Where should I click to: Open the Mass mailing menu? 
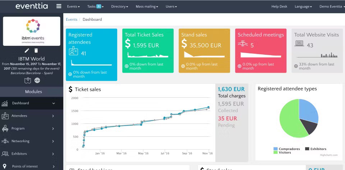tap(147, 6)
